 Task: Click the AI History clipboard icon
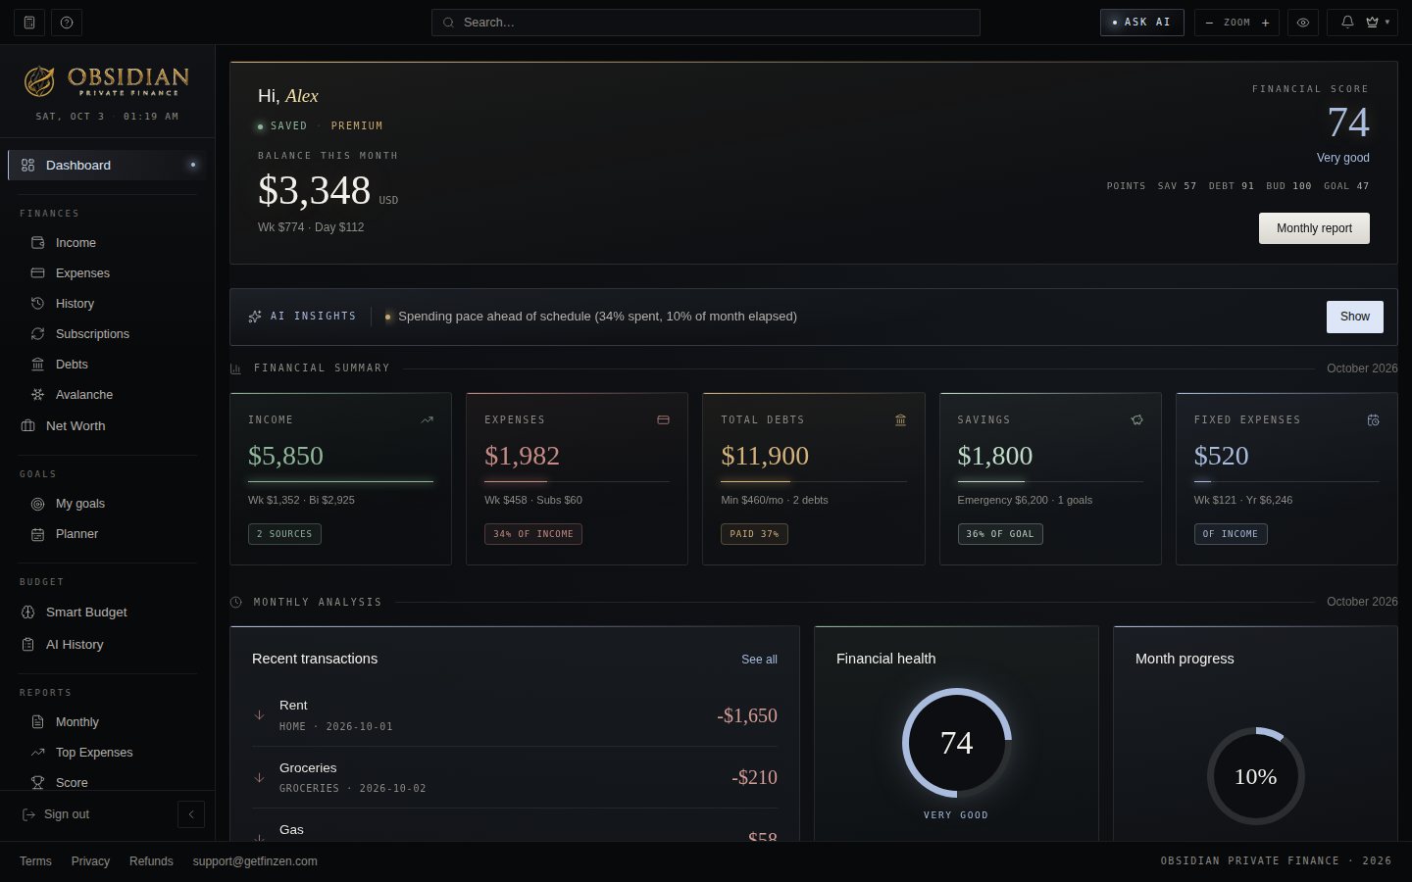[x=27, y=644]
